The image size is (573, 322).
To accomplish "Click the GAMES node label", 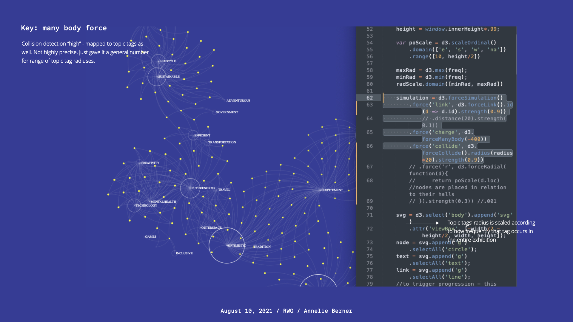I will [x=151, y=236].
